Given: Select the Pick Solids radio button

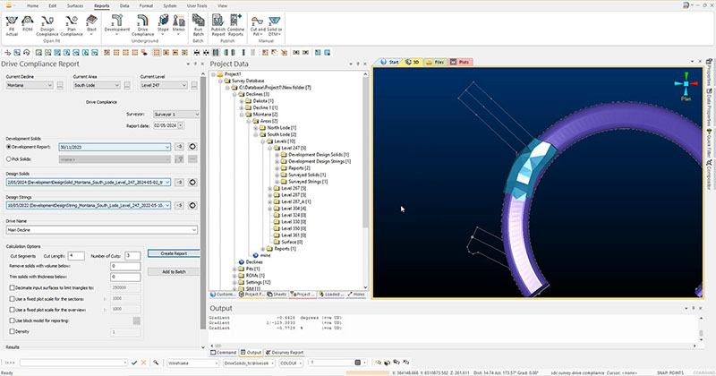Looking at the screenshot, I should [x=9, y=158].
